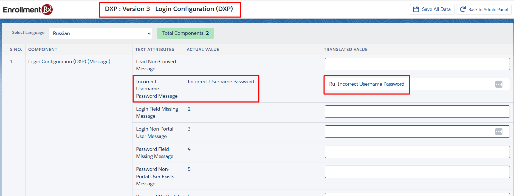This screenshot has height=196, width=514.
Task: Click the ACTUAL VALUE column header
Action: [x=203, y=50]
